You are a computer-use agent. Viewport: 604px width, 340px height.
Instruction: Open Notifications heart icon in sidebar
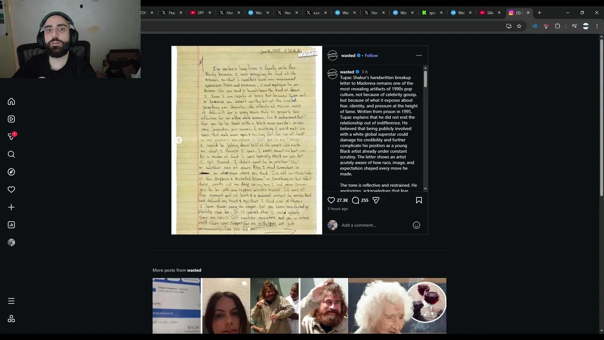pyautogui.click(x=11, y=189)
